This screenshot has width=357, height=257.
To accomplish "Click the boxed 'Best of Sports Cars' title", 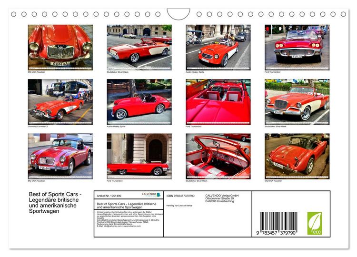I will tap(127, 205).
